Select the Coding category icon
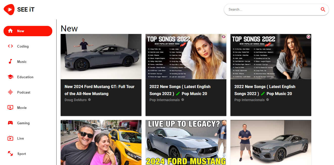Screen dimensions: 334x165 pos(10,46)
